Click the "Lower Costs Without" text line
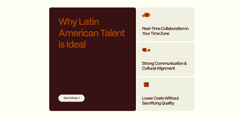Screen dimensions: 240x117 (160, 98)
